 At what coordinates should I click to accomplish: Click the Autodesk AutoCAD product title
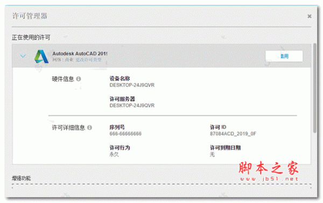pos(80,53)
